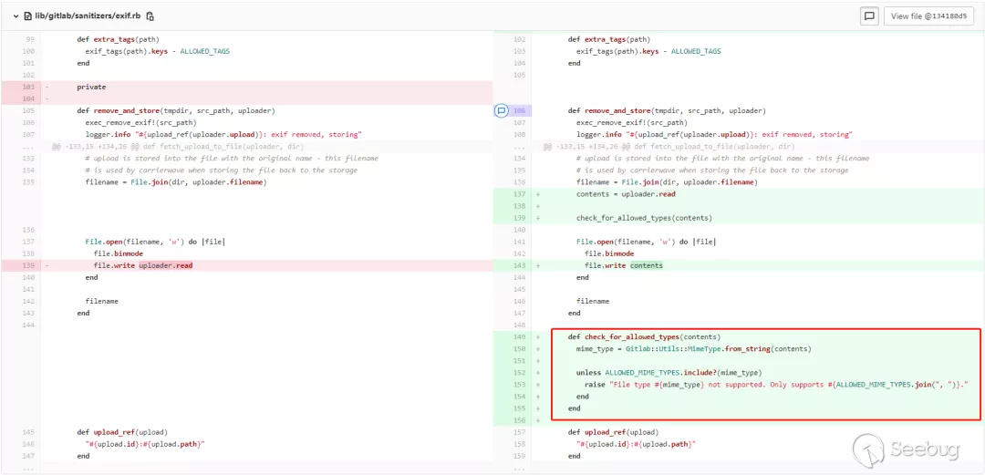This screenshot has width=985, height=475.
Task: Copy the exif.rb file path
Action: coord(150,16)
